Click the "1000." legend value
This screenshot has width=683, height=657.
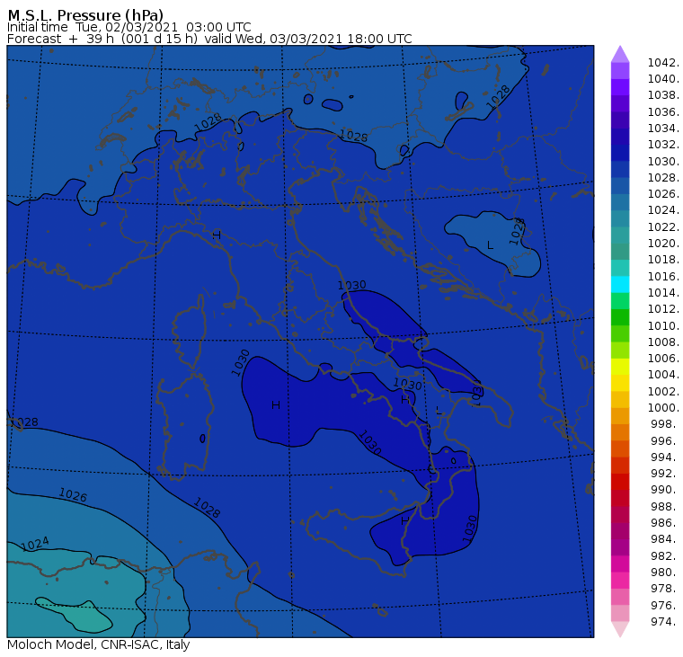[663, 408]
